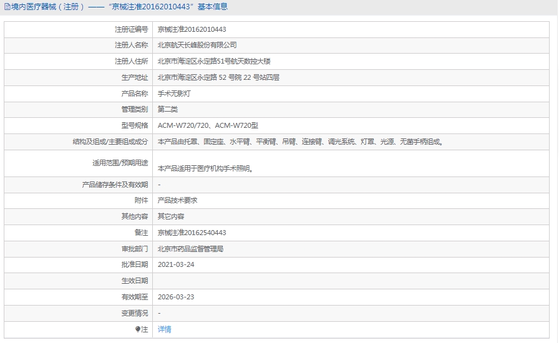Select the approval department 北京市药品监督管理局
The height and width of the screenshot is (343, 559).
pos(190,249)
